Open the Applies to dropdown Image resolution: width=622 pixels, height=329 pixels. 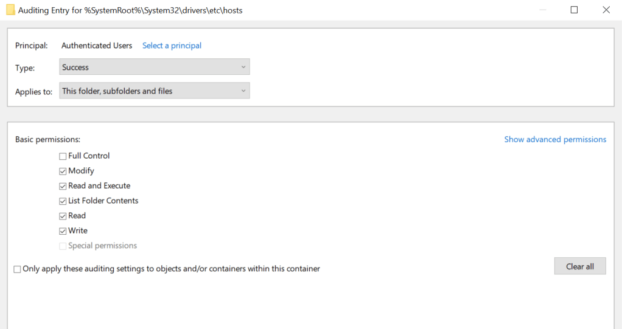click(x=155, y=91)
